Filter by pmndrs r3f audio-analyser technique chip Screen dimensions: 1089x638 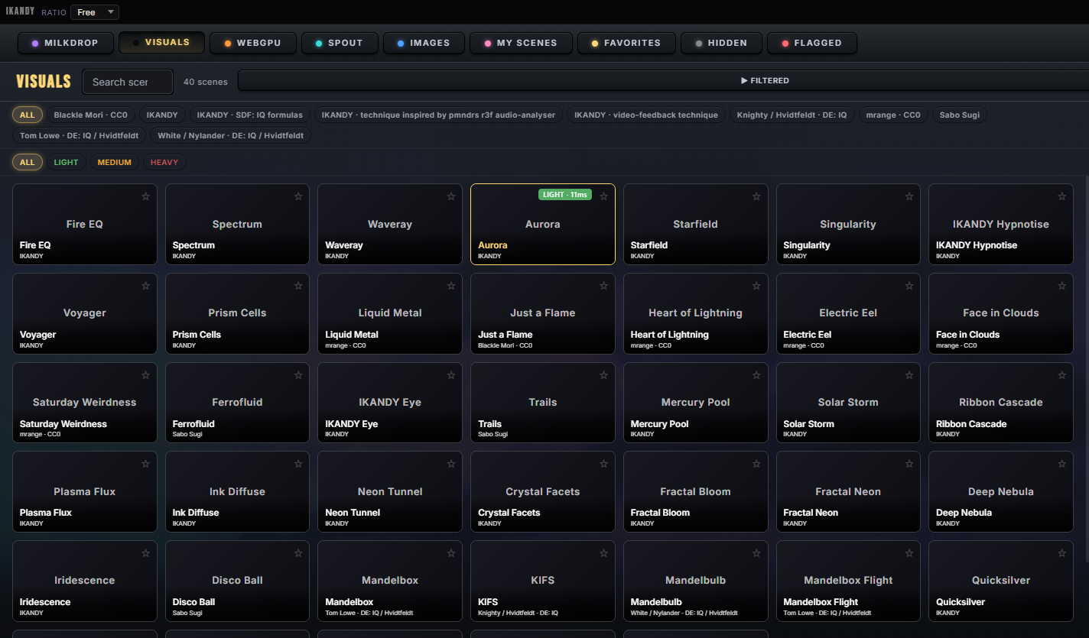439,115
